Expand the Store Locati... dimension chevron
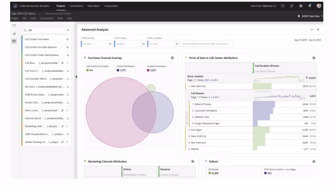The image size is (336, 186). coord(67,110)
